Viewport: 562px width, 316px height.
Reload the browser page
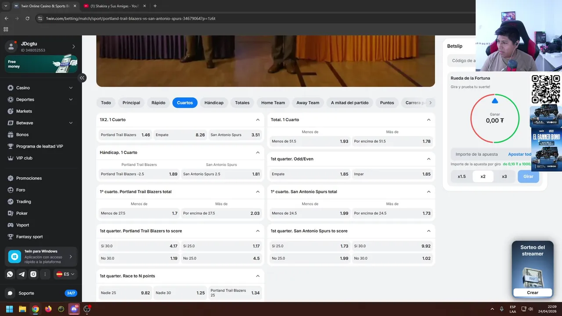tap(27, 18)
